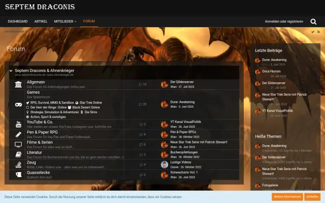Open the Artikel menu item

(41, 21)
